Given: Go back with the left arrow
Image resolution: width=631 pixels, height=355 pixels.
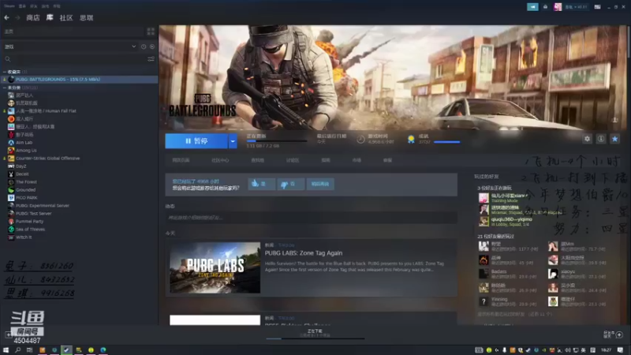Looking at the screenshot, I should 6,17.
